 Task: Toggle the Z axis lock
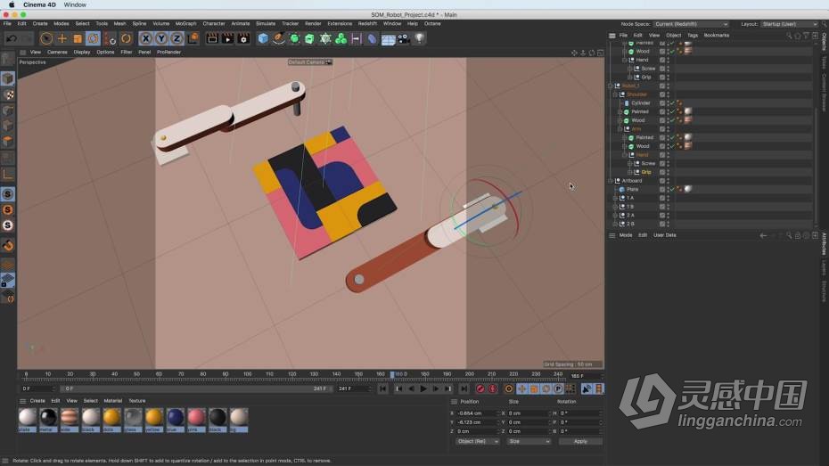coord(176,38)
